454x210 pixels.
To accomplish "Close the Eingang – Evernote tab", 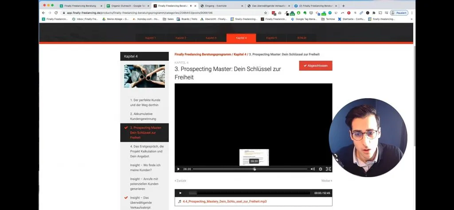I will 242,6.
